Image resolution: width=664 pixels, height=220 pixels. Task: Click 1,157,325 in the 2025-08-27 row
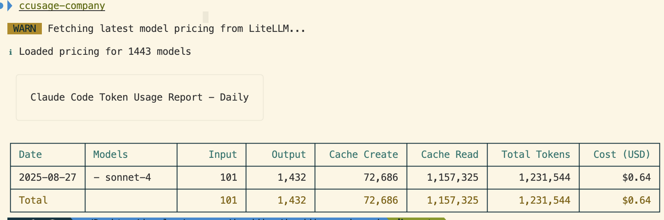(x=453, y=177)
